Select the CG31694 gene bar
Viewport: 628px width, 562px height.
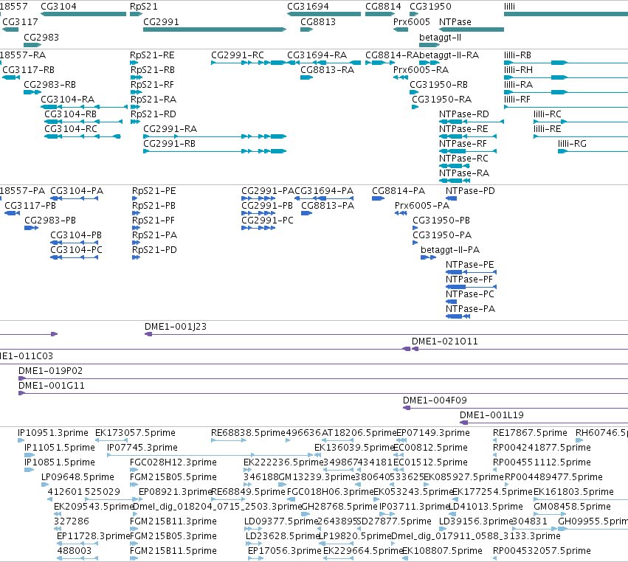(x=324, y=14)
